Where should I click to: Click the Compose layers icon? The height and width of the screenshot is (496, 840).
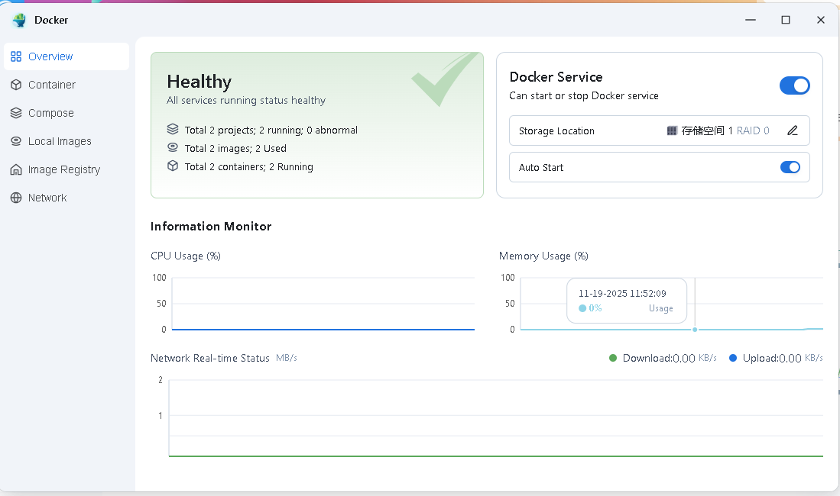16,113
